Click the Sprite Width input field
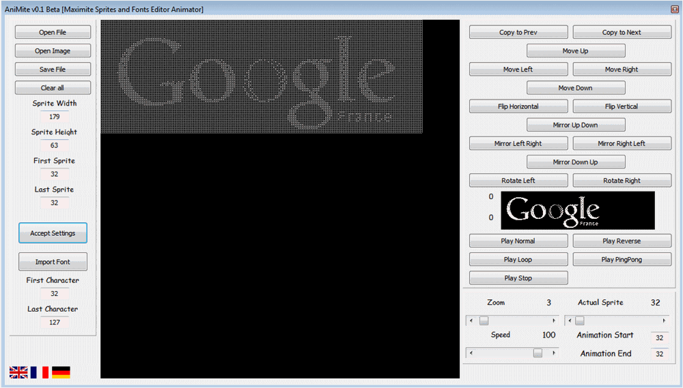683x388 pixels. pos(54,117)
